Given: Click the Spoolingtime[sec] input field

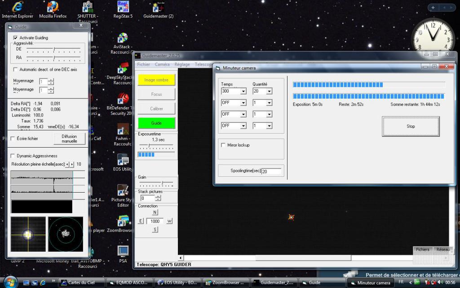Looking at the screenshot, I should [x=271, y=171].
